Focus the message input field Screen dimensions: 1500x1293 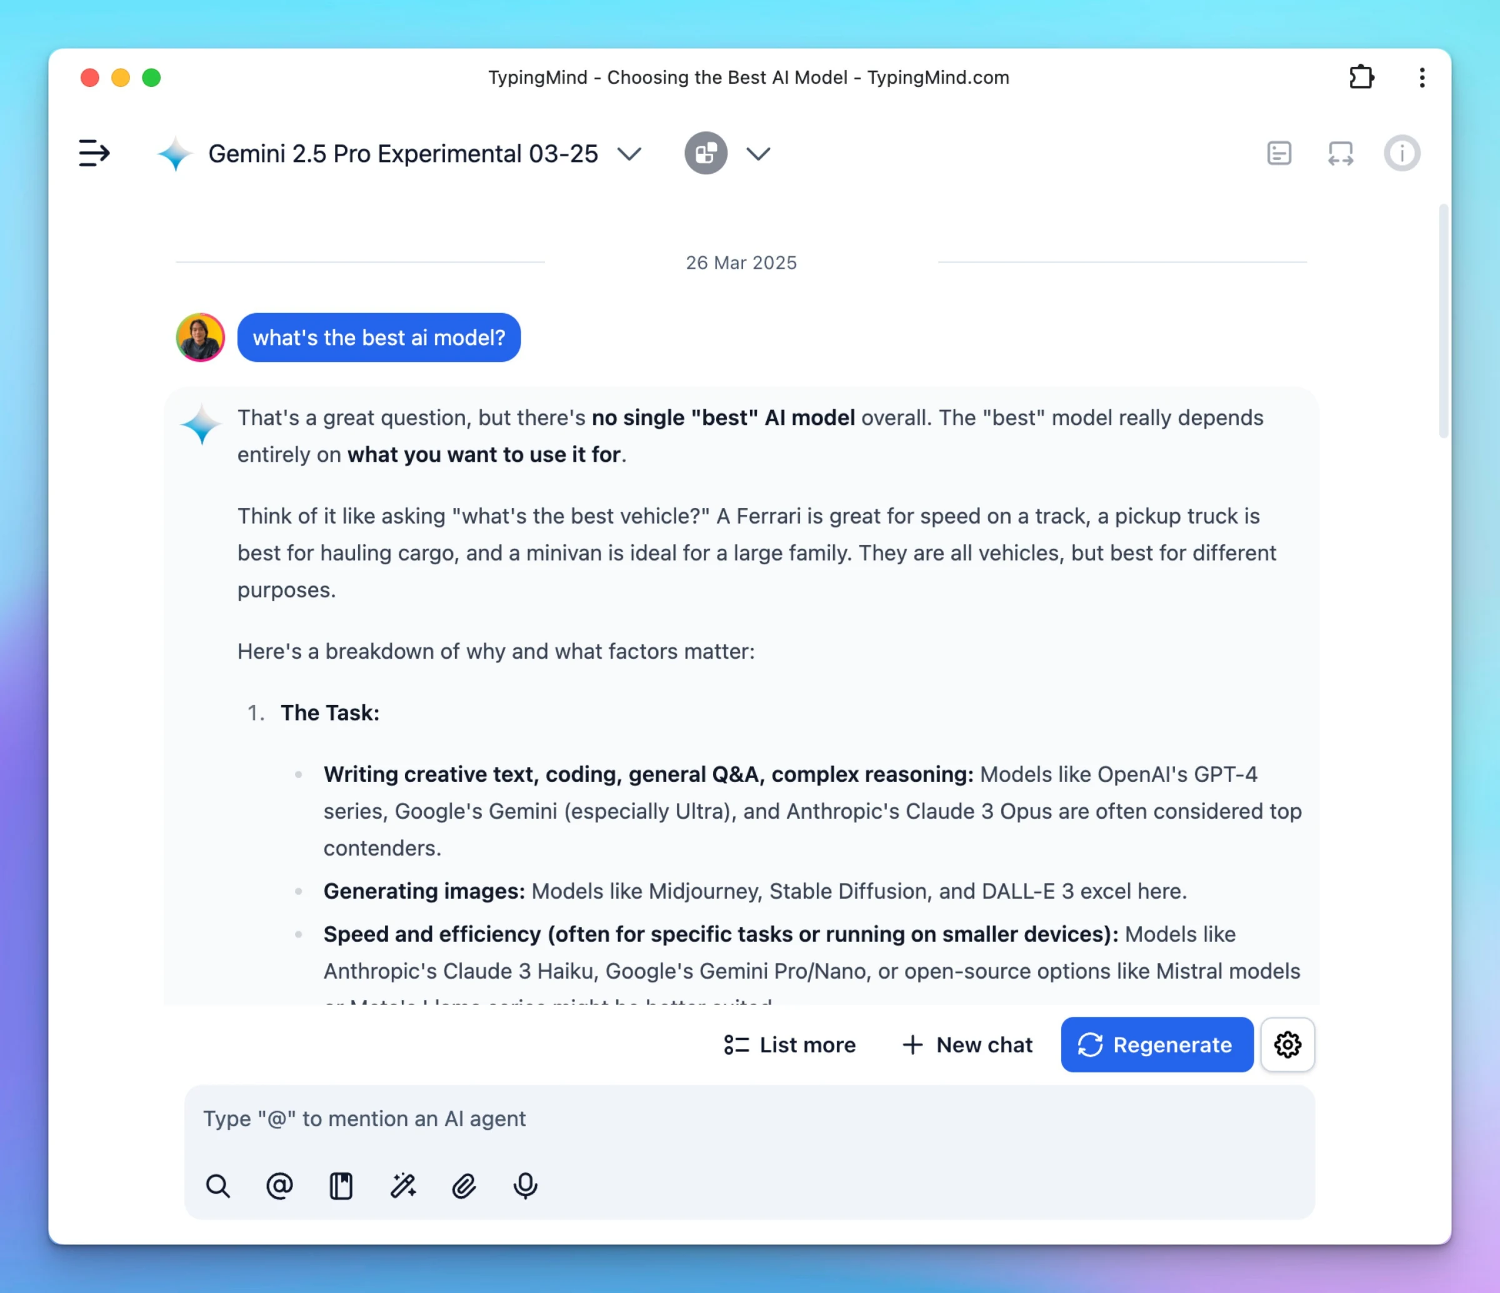click(x=750, y=1119)
